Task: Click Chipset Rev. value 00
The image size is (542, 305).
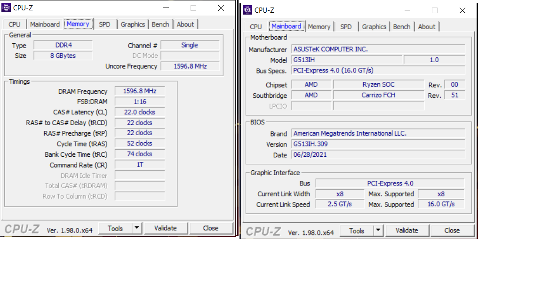Action: pos(454,84)
